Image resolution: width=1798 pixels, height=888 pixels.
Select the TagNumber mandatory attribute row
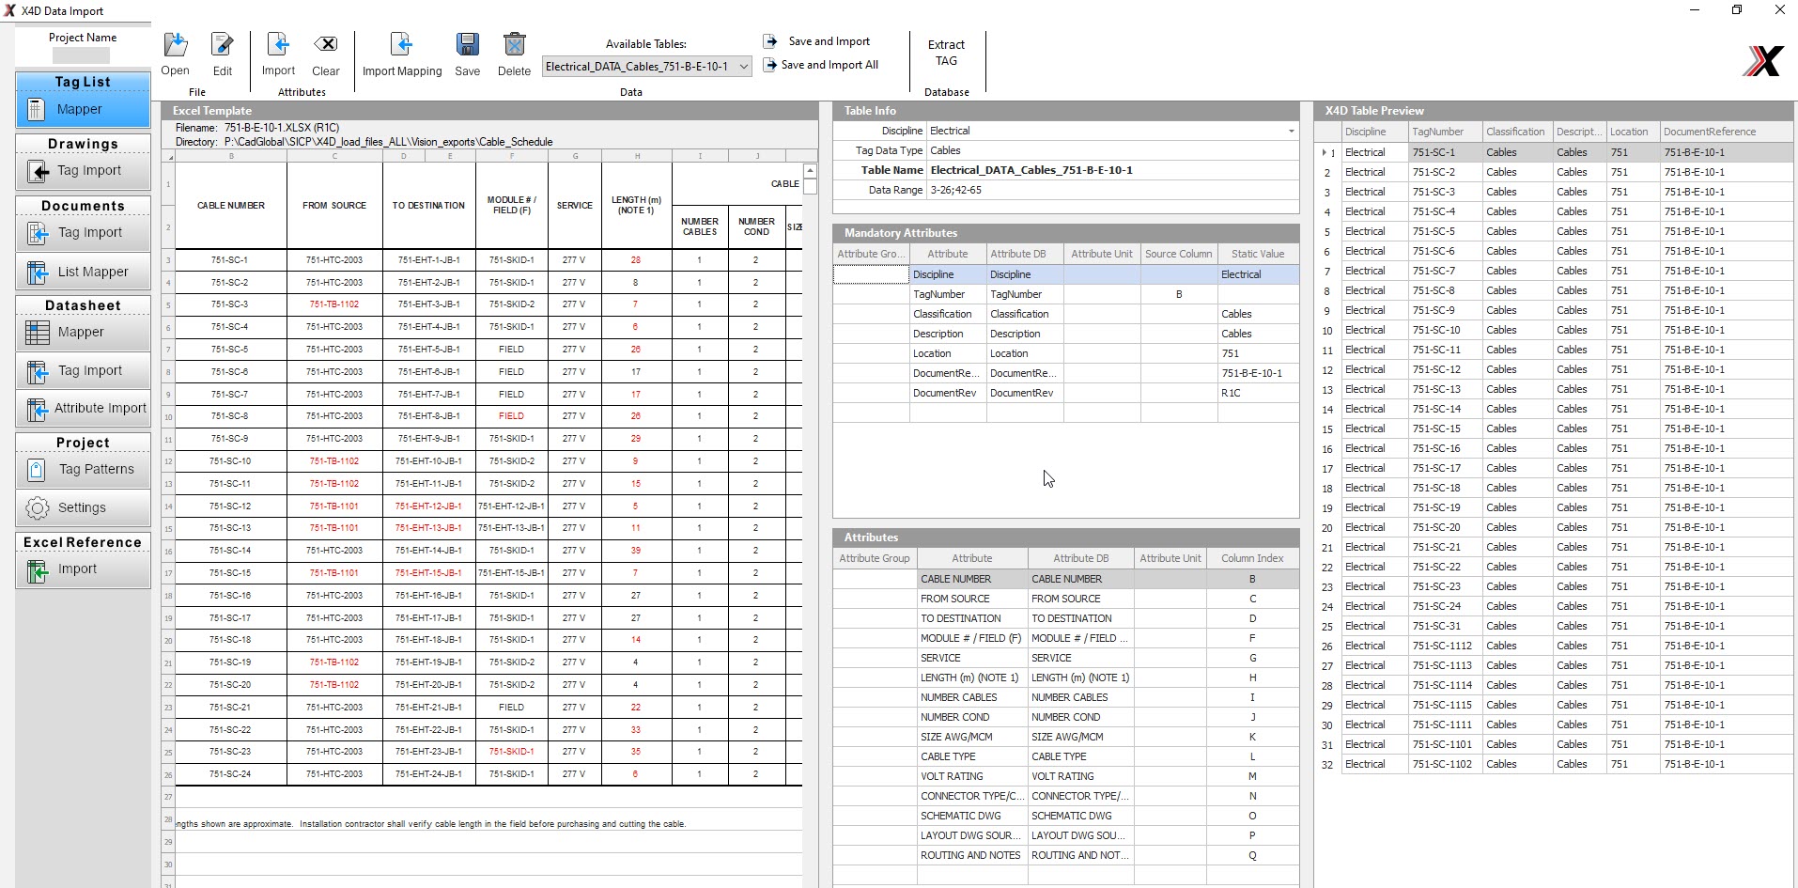[1066, 294]
